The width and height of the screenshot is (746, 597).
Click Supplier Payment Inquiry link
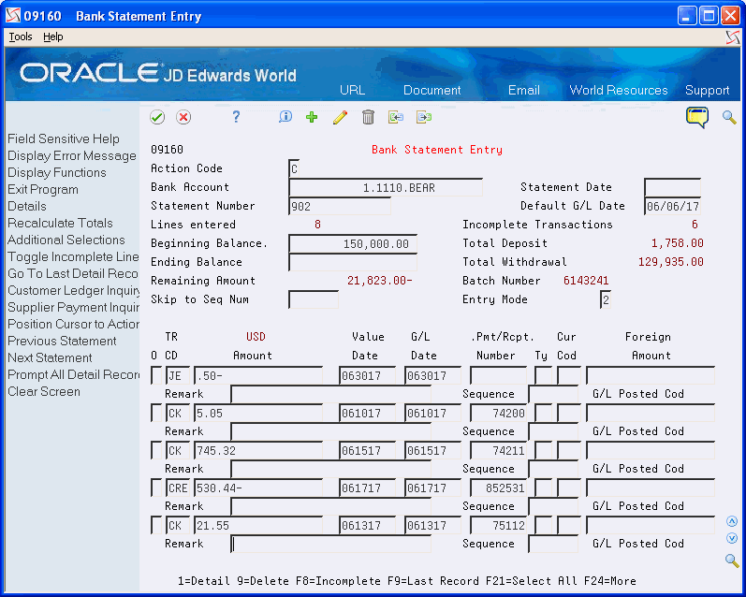click(73, 307)
